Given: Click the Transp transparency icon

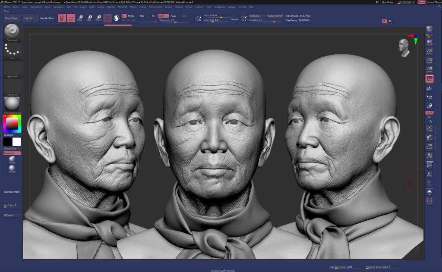Looking at the screenshot, I should coord(429,174).
